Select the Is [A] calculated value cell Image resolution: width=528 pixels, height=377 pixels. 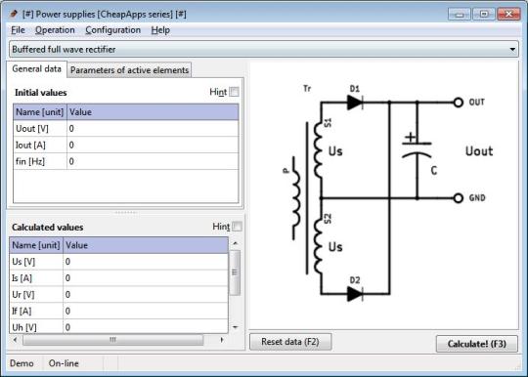pyautogui.click(x=146, y=278)
